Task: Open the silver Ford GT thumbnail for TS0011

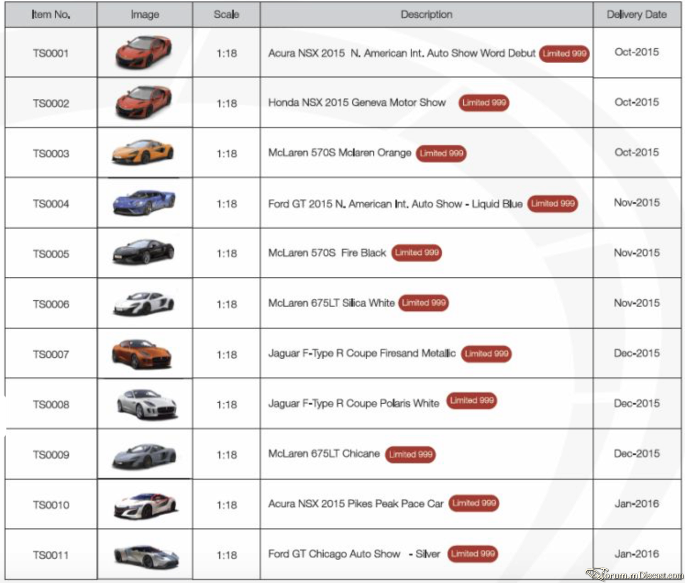Action: click(146, 556)
